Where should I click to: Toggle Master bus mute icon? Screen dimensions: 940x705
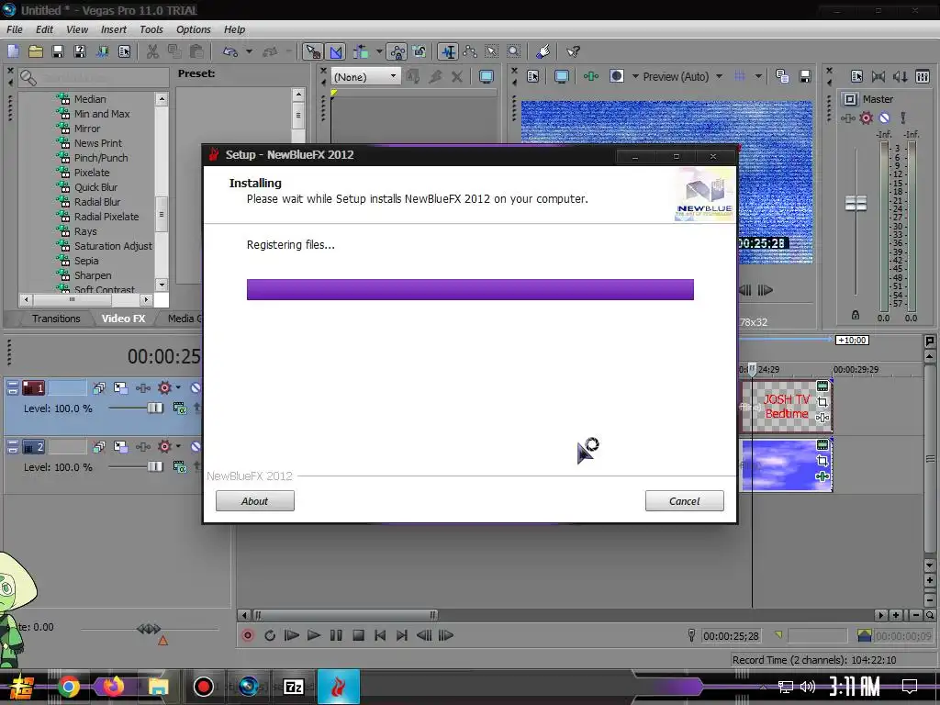pos(884,118)
